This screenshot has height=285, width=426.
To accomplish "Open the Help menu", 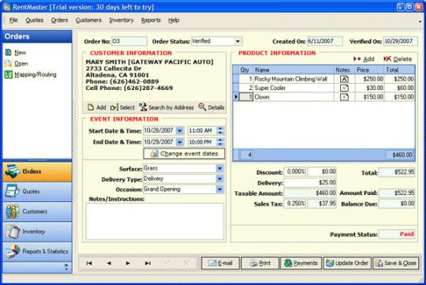I will click(174, 21).
